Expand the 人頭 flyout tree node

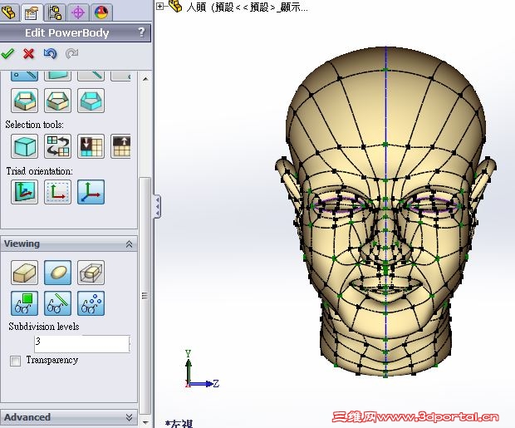(x=159, y=6)
